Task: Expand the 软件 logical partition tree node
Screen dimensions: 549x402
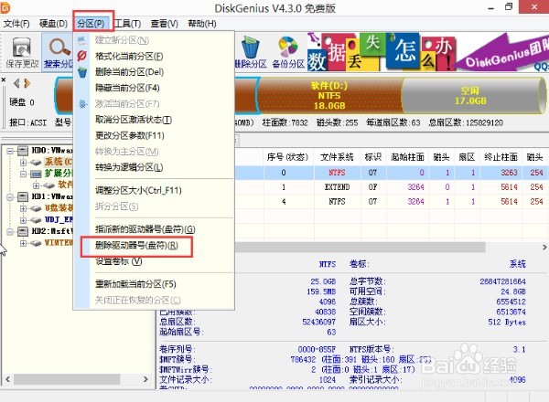Action: click(x=36, y=185)
